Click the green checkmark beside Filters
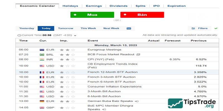Image resolution: width=223 pixels, height=111 pixels. [x=216, y=28]
